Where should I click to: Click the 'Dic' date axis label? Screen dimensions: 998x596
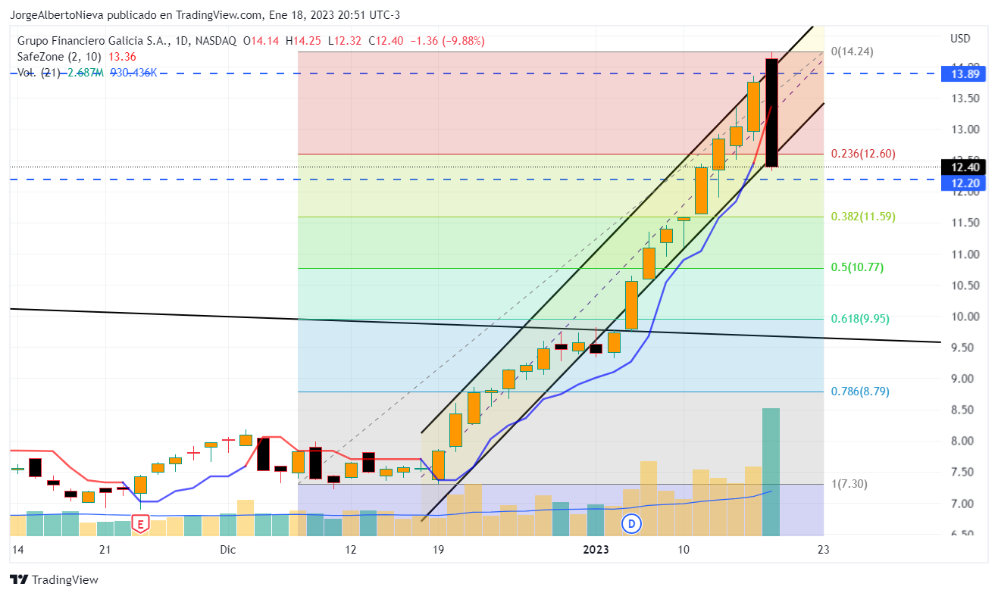click(x=228, y=549)
